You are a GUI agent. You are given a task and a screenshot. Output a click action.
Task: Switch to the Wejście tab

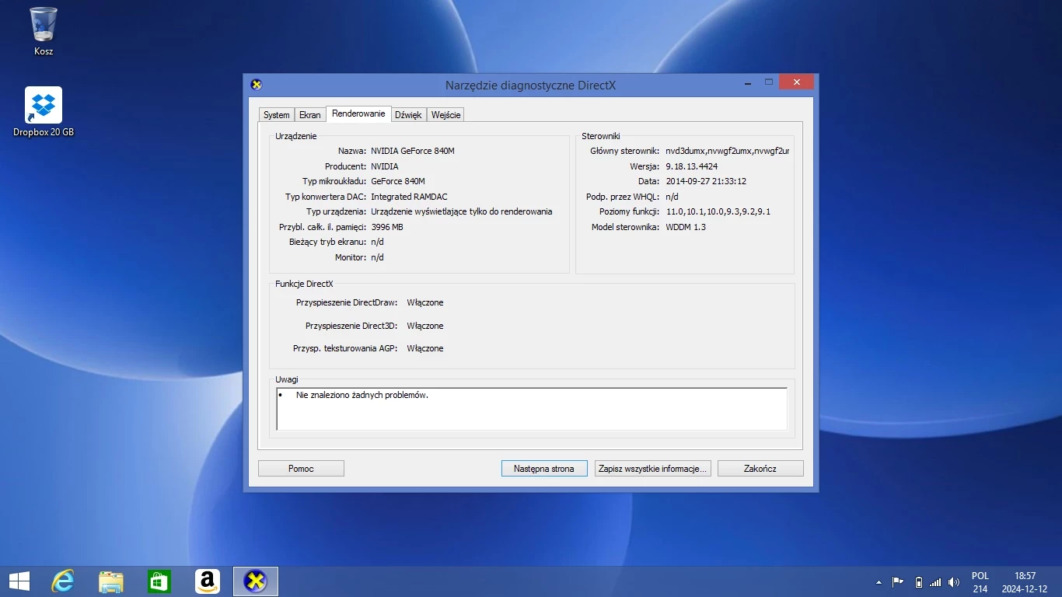(446, 115)
